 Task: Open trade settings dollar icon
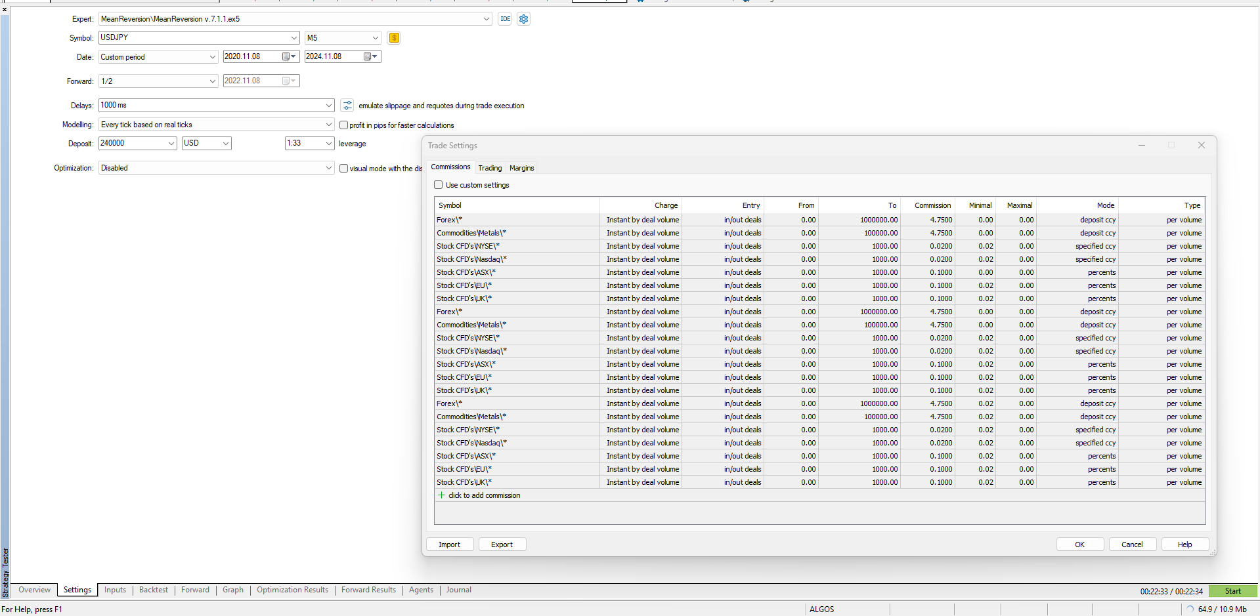click(x=394, y=38)
